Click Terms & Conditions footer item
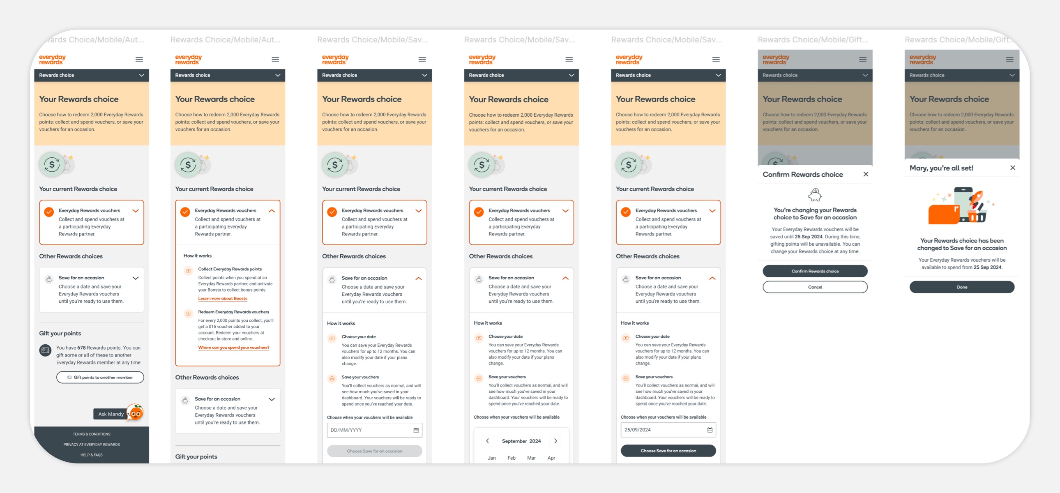 [x=91, y=434]
